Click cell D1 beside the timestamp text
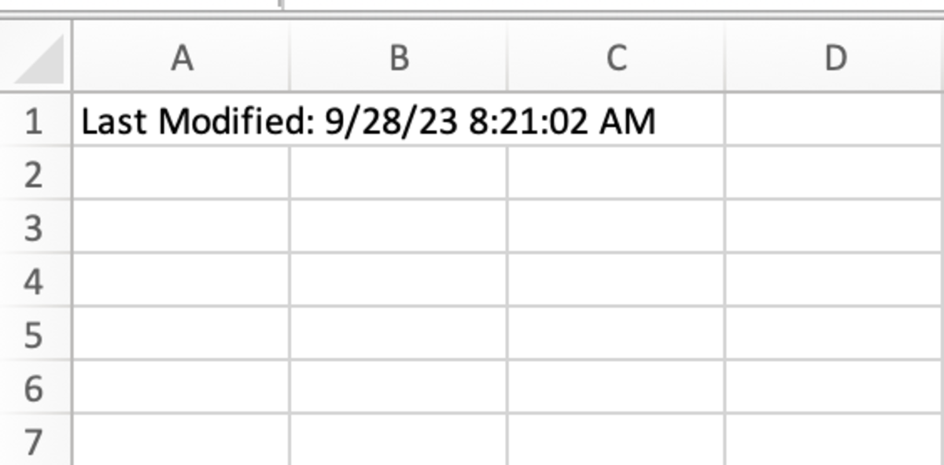The width and height of the screenshot is (944, 465). point(832,121)
